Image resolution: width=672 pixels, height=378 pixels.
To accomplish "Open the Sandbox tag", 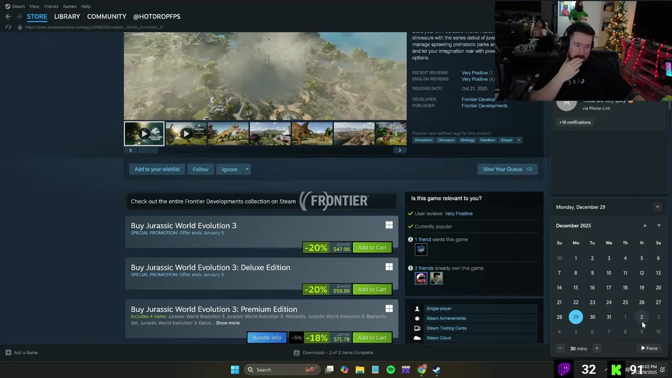I will (x=488, y=140).
